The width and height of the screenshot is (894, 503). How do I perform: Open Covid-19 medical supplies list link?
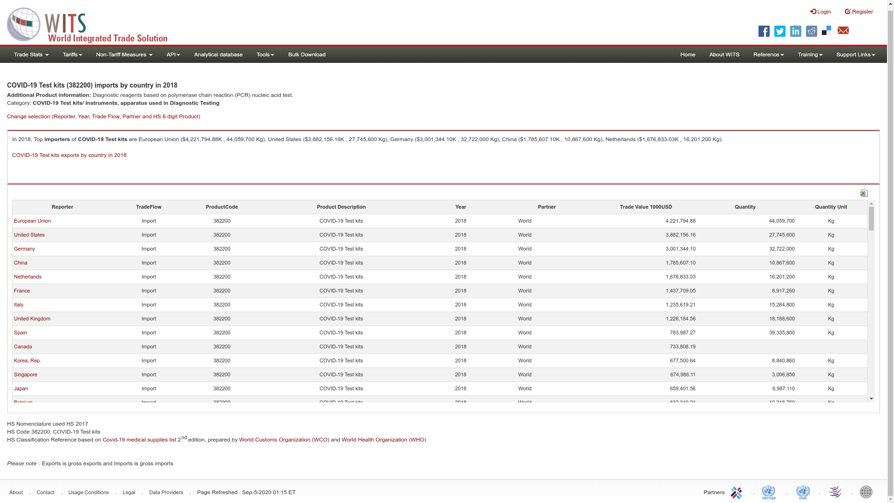139,440
